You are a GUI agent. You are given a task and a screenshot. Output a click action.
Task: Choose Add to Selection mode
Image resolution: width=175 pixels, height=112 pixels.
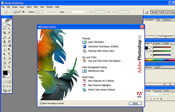[x=17, y=12]
